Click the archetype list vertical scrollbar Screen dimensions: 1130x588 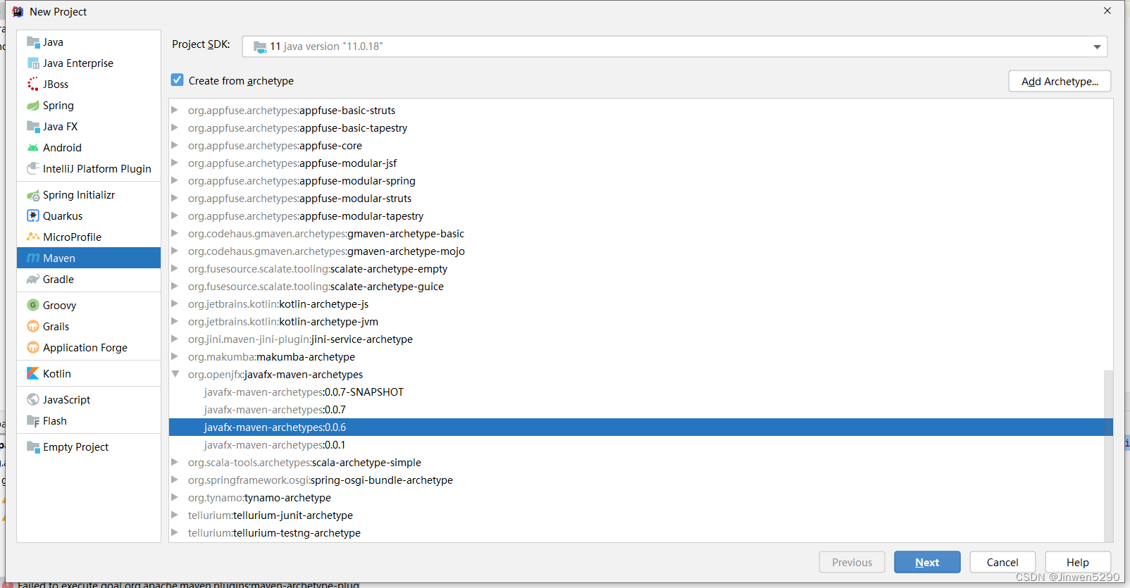click(x=1108, y=456)
